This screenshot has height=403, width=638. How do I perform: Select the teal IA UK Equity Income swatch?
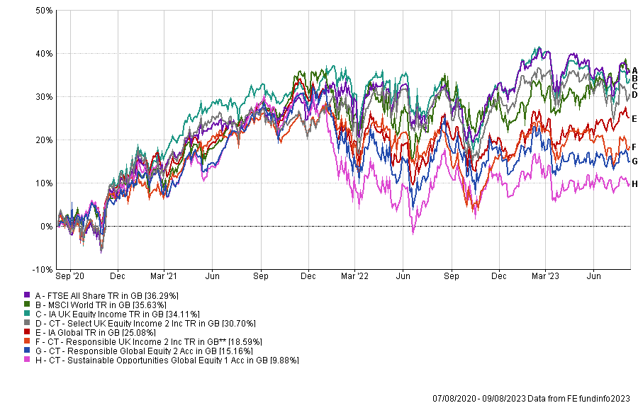click(x=27, y=314)
